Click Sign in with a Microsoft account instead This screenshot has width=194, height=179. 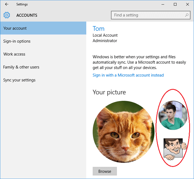[x=128, y=75]
